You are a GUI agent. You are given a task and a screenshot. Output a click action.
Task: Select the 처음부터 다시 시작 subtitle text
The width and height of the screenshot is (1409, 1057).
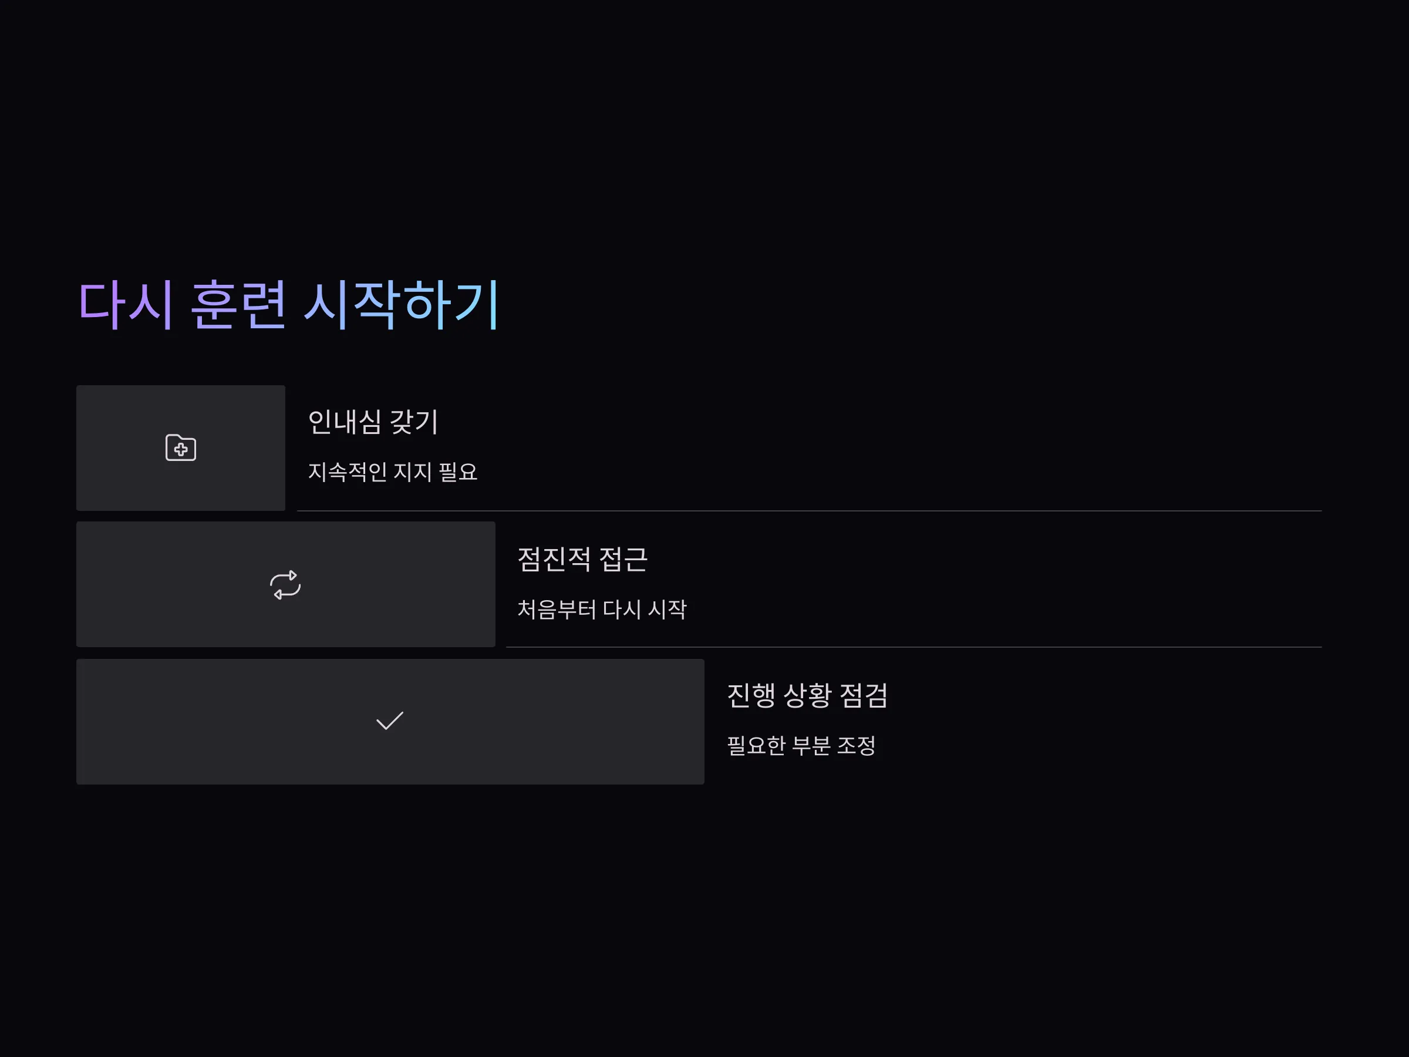[x=602, y=609]
